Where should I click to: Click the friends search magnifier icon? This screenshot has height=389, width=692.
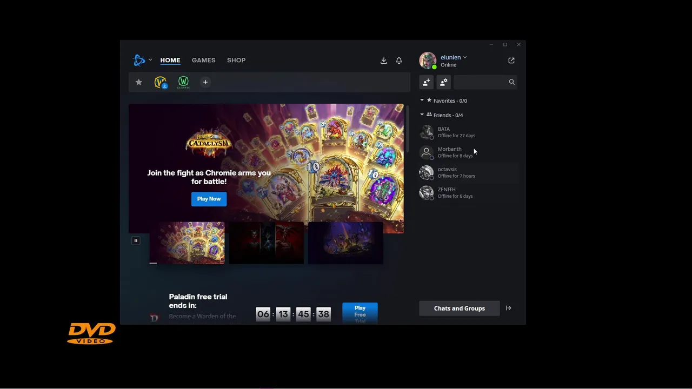(x=511, y=82)
